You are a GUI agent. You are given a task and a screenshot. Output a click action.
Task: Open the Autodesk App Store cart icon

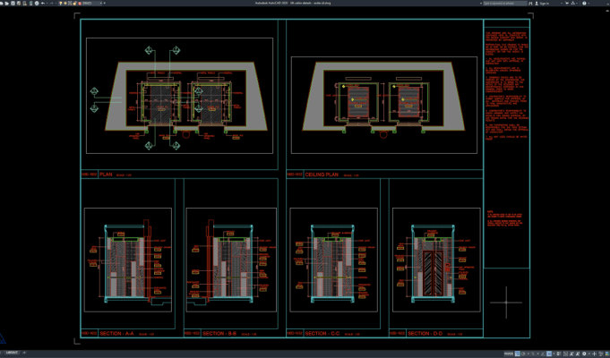[x=567, y=3]
